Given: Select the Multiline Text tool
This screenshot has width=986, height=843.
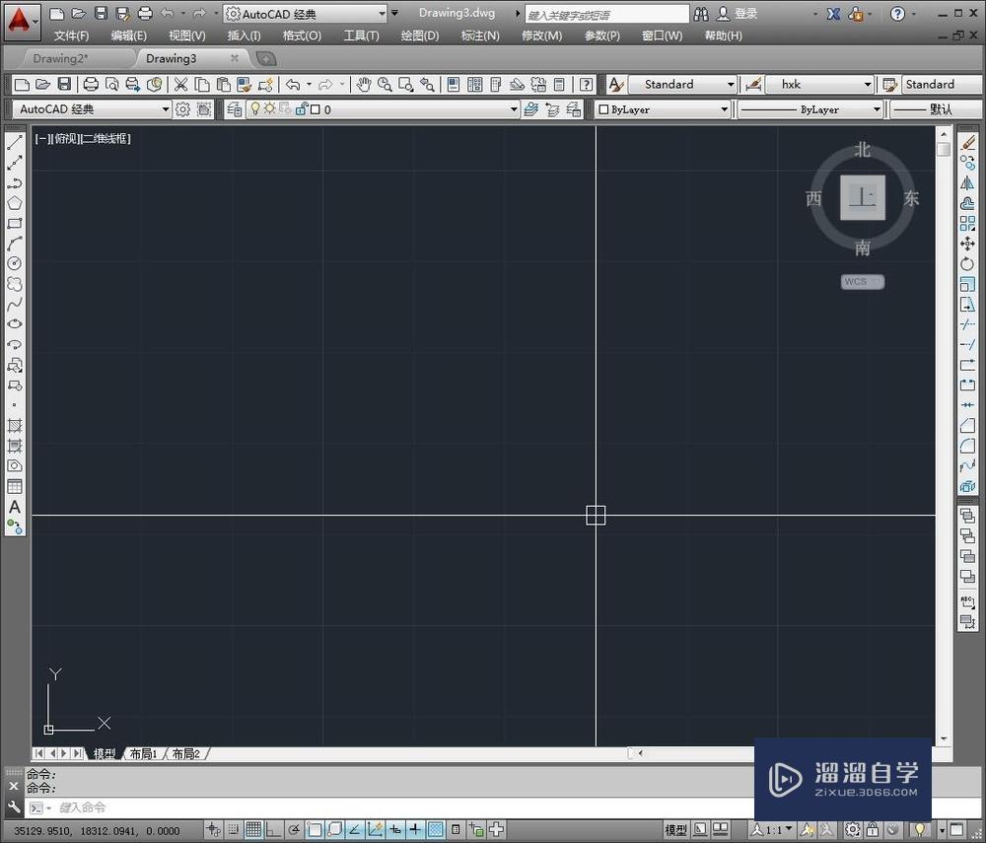Looking at the screenshot, I should click(14, 507).
